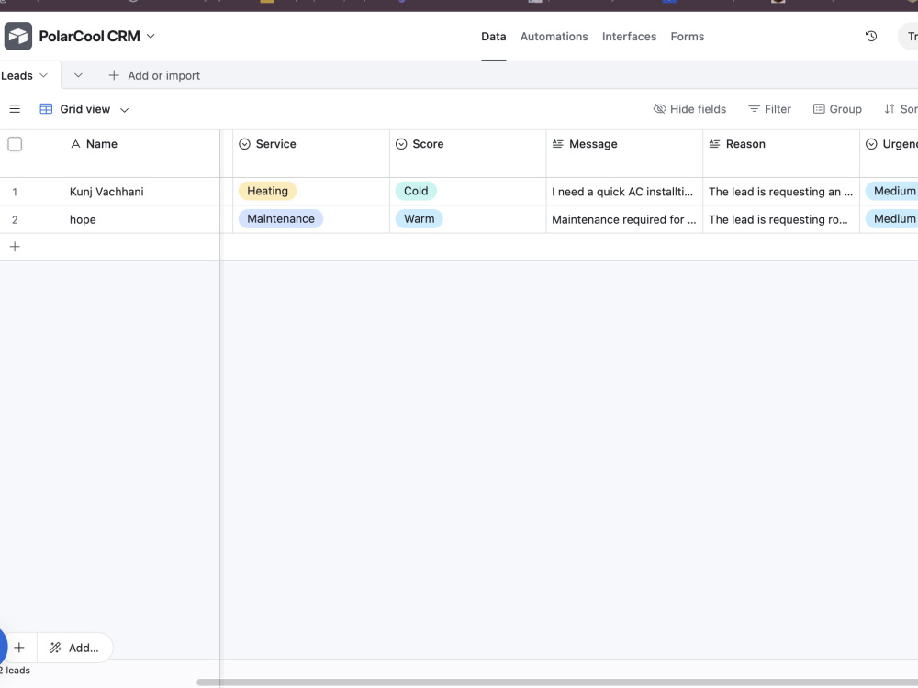The height and width of the screenshot is (688, 918).
Task: Click the Medium urgency tag for Kunj Vachhani
Action: click(892, 191)
